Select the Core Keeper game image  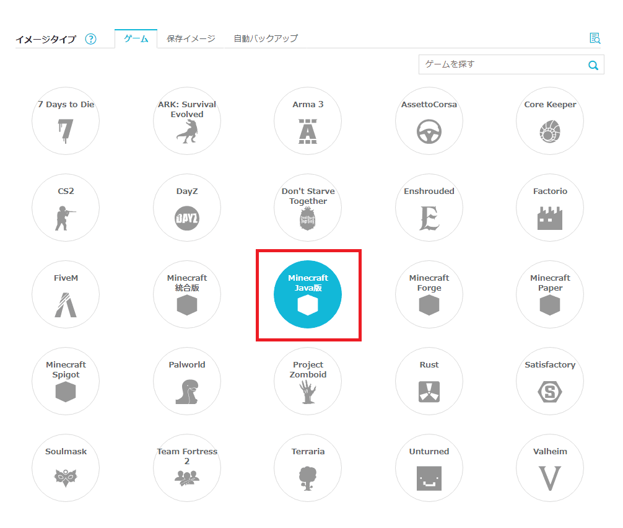coord(550,121)
